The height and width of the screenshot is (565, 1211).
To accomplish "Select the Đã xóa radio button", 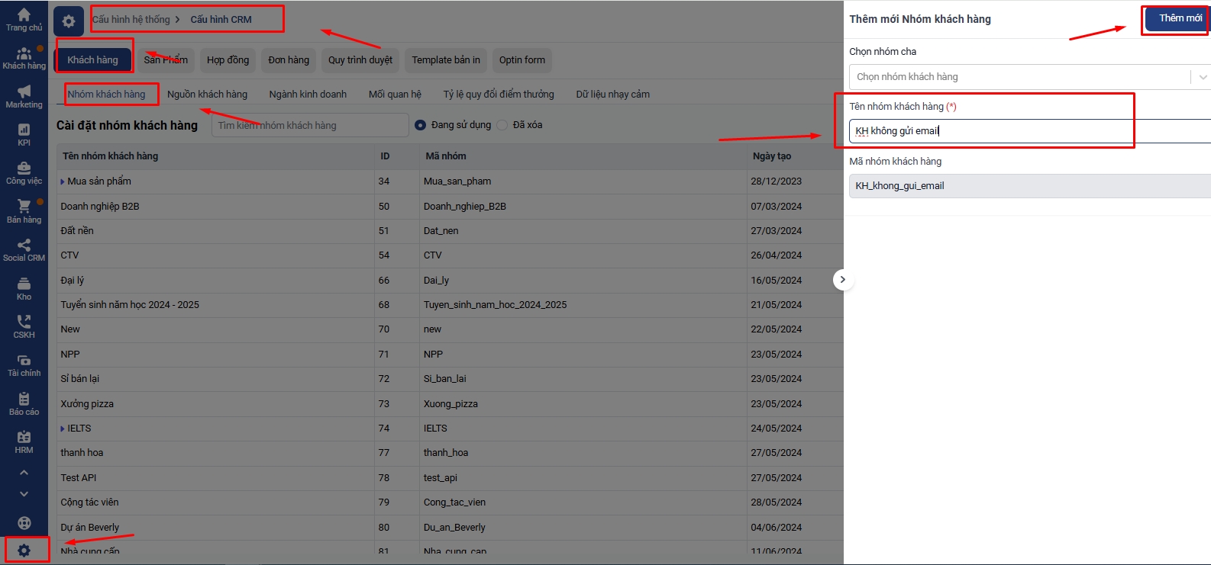I will [x=502, y=125].
